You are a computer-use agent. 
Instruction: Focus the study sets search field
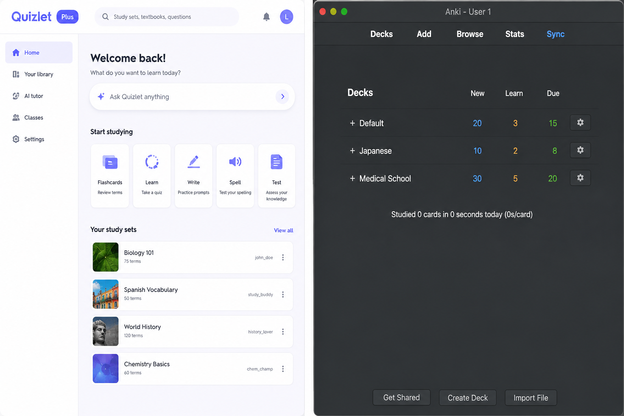167,17
